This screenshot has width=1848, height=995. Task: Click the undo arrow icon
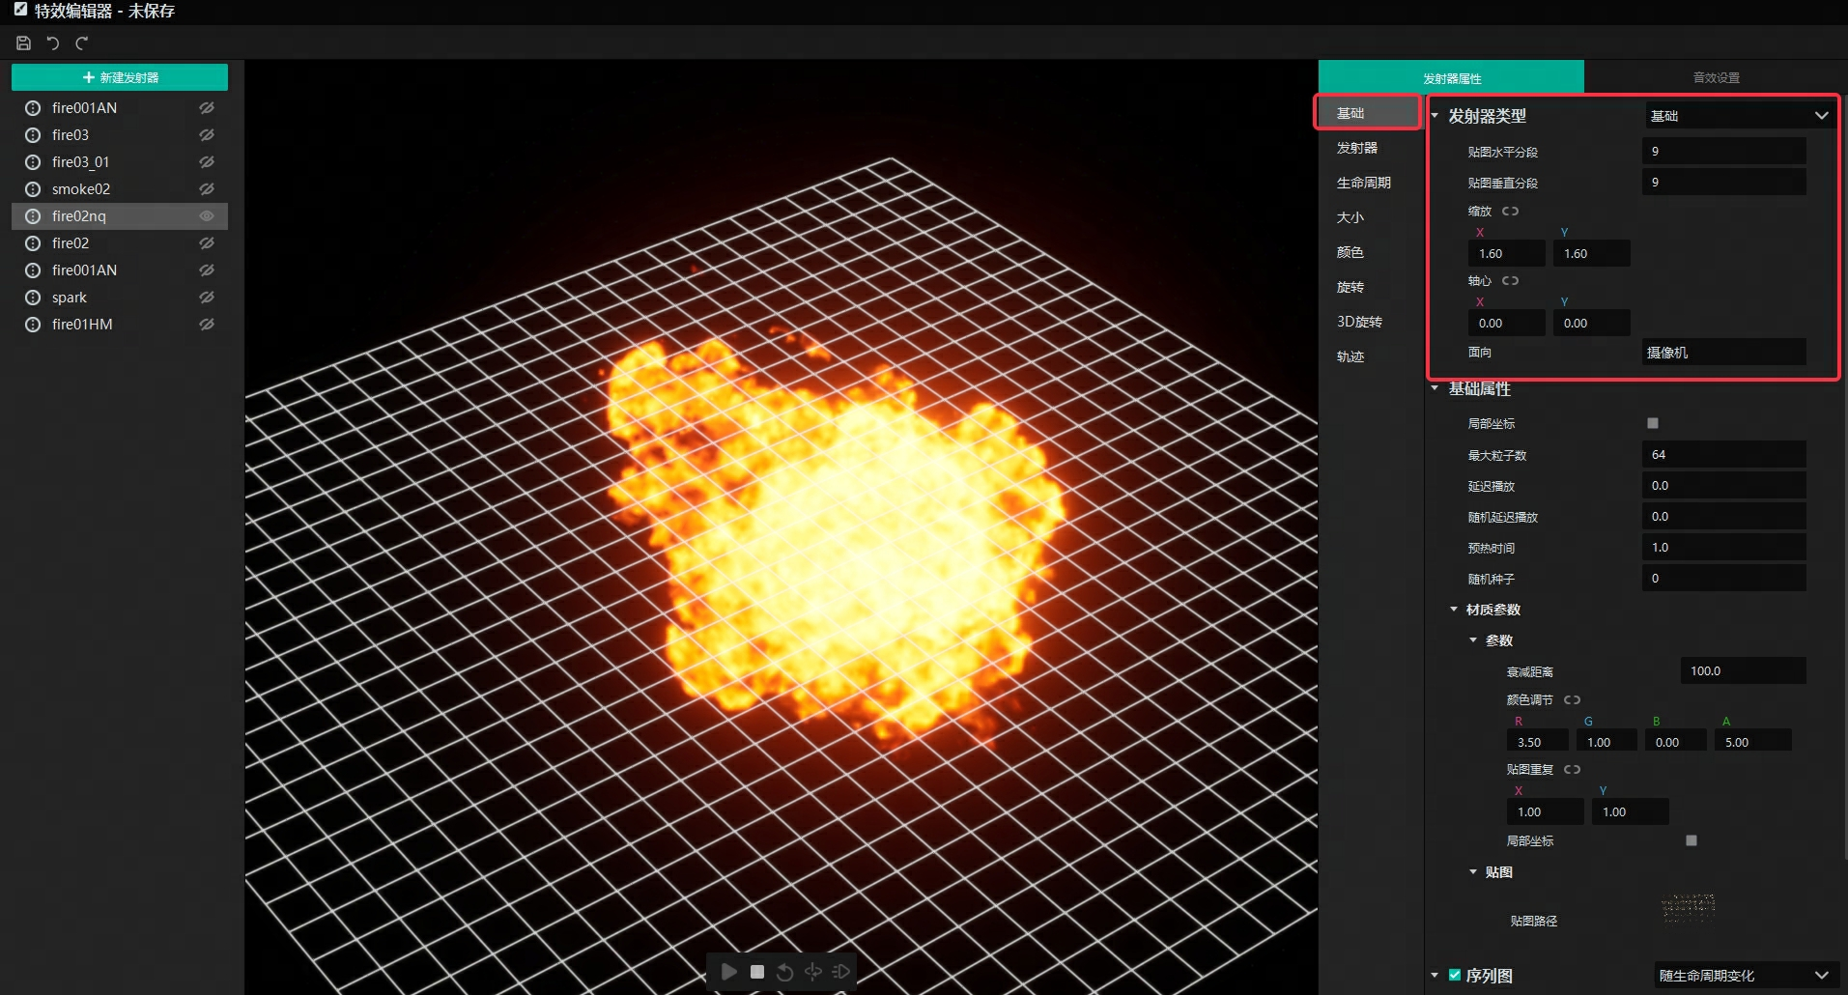click(x=53, y=43)
